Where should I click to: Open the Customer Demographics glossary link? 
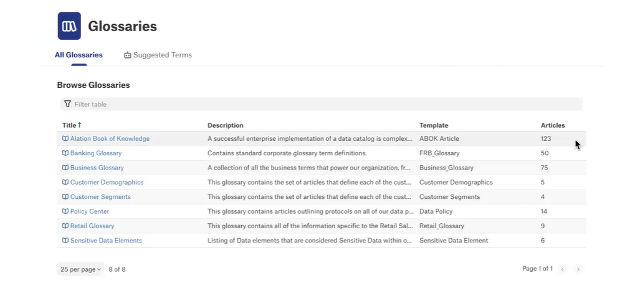[107, 182]
